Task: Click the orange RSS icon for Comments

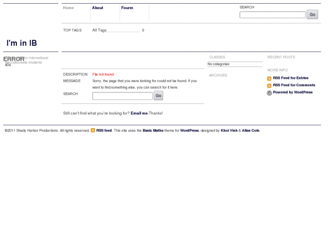Action: pos(269,85)
